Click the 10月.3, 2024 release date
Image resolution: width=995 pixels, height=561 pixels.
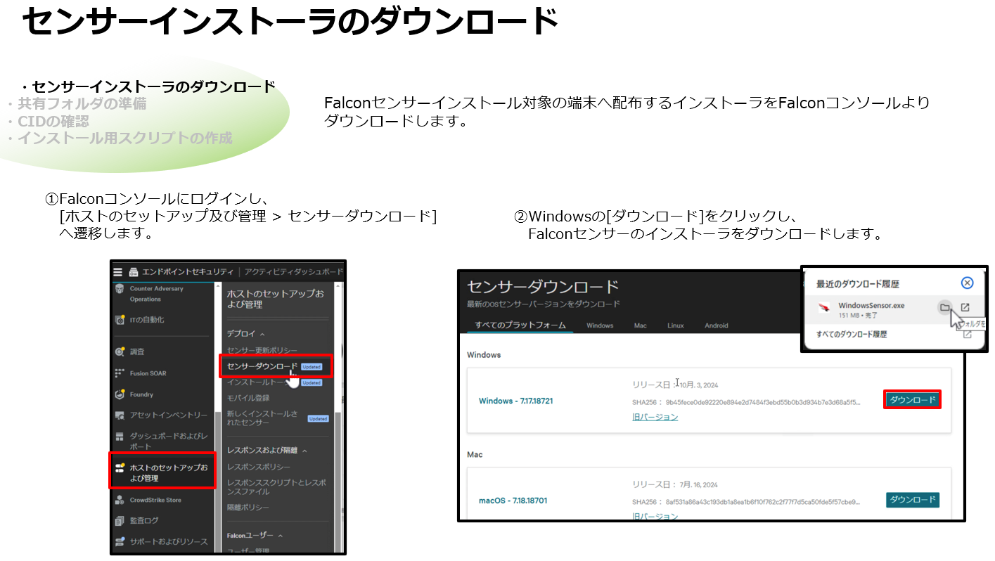[x=700, y=385]
